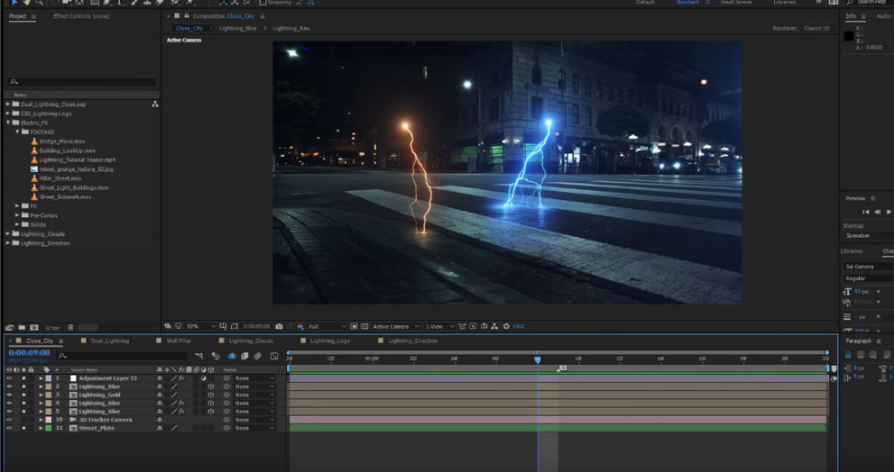The image size is (894, 472).
Task: Select the Standard workspace
Action: pos(687,3)
